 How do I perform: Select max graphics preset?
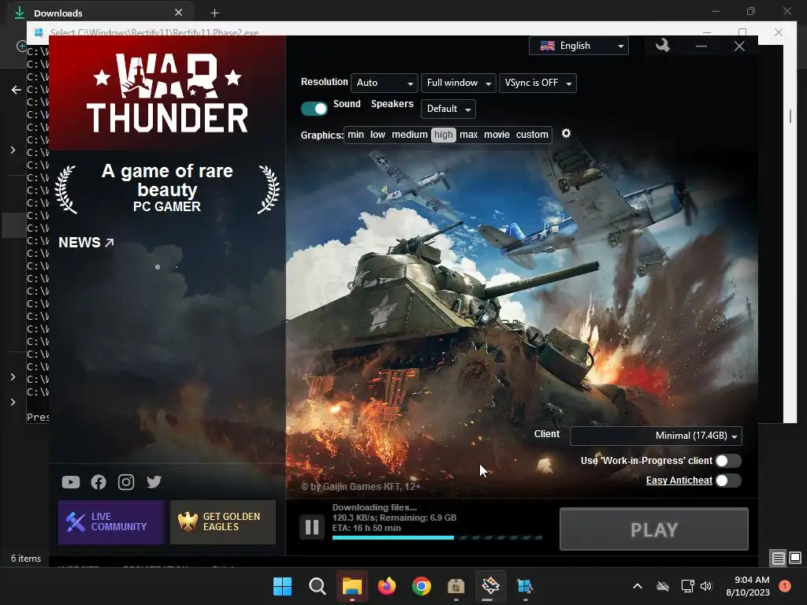point(468,135)
